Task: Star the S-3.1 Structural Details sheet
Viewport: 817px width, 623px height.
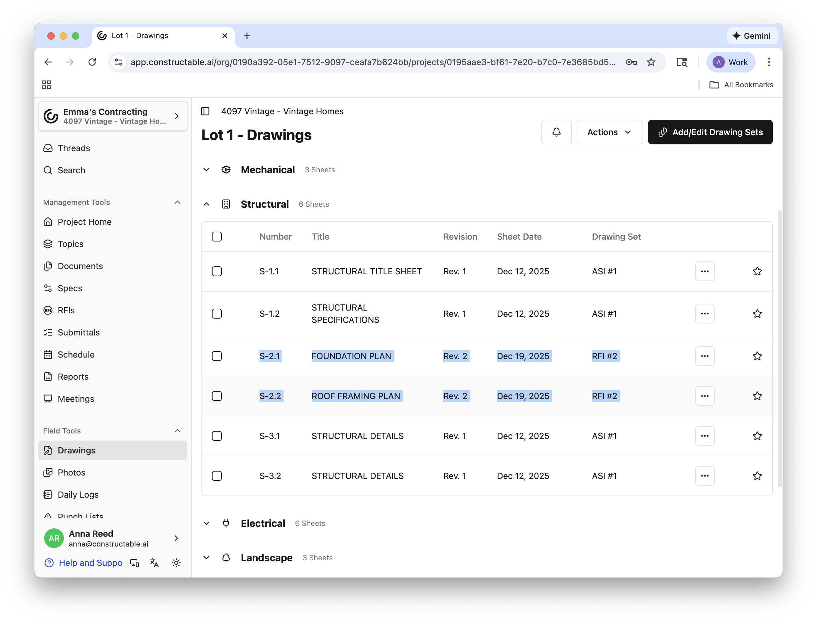Action: pos(757,436)
